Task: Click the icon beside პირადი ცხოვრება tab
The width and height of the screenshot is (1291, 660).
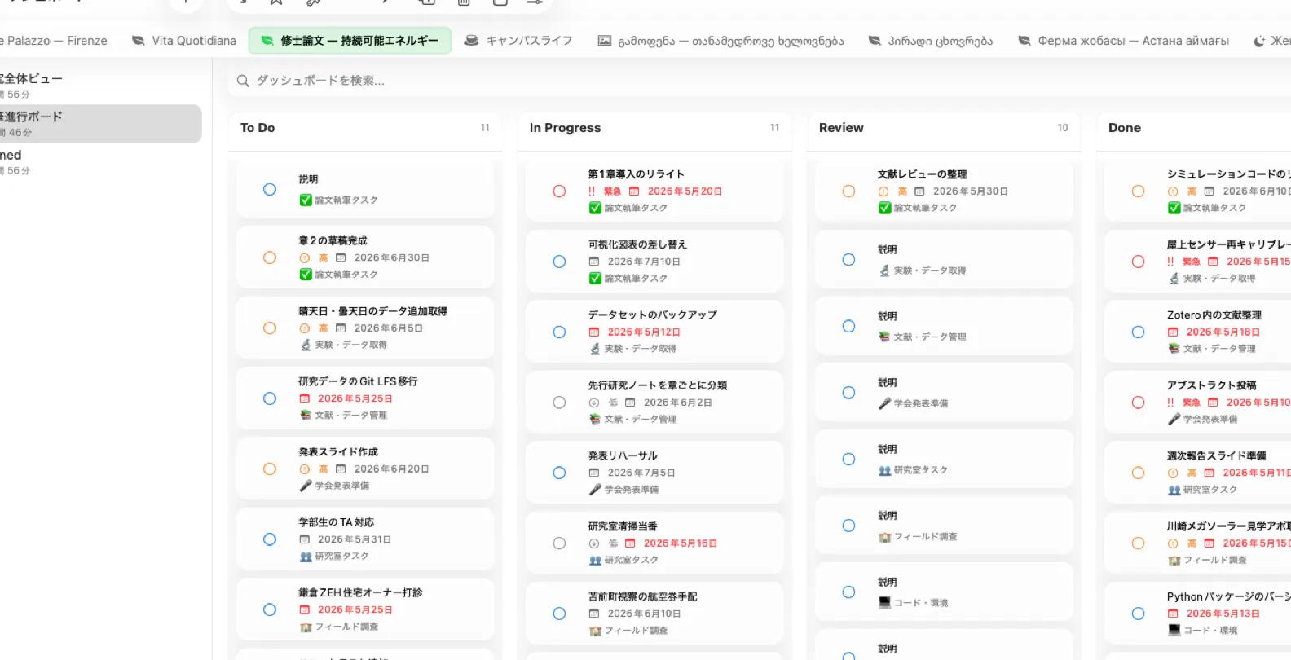Action: (x=875, y=40)
